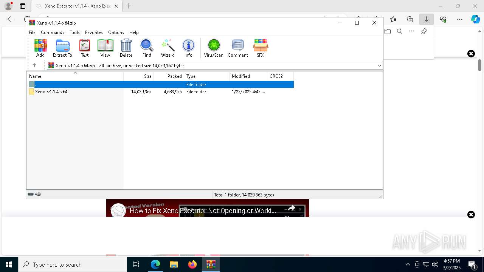Sort by the CRC32 column header

(281, 76)
